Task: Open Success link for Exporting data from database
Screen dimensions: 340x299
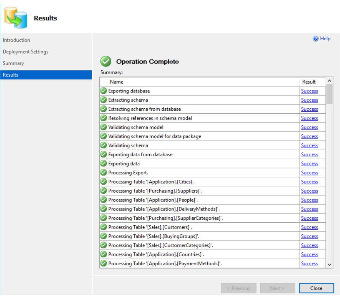Action: tap(310, 155)
